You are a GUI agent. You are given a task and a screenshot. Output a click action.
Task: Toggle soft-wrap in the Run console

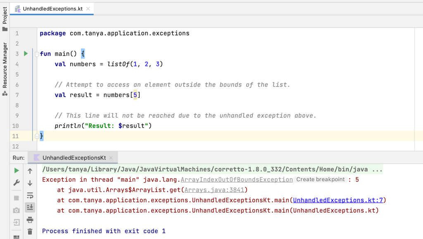pyautogui.click(x=30, y=195)
